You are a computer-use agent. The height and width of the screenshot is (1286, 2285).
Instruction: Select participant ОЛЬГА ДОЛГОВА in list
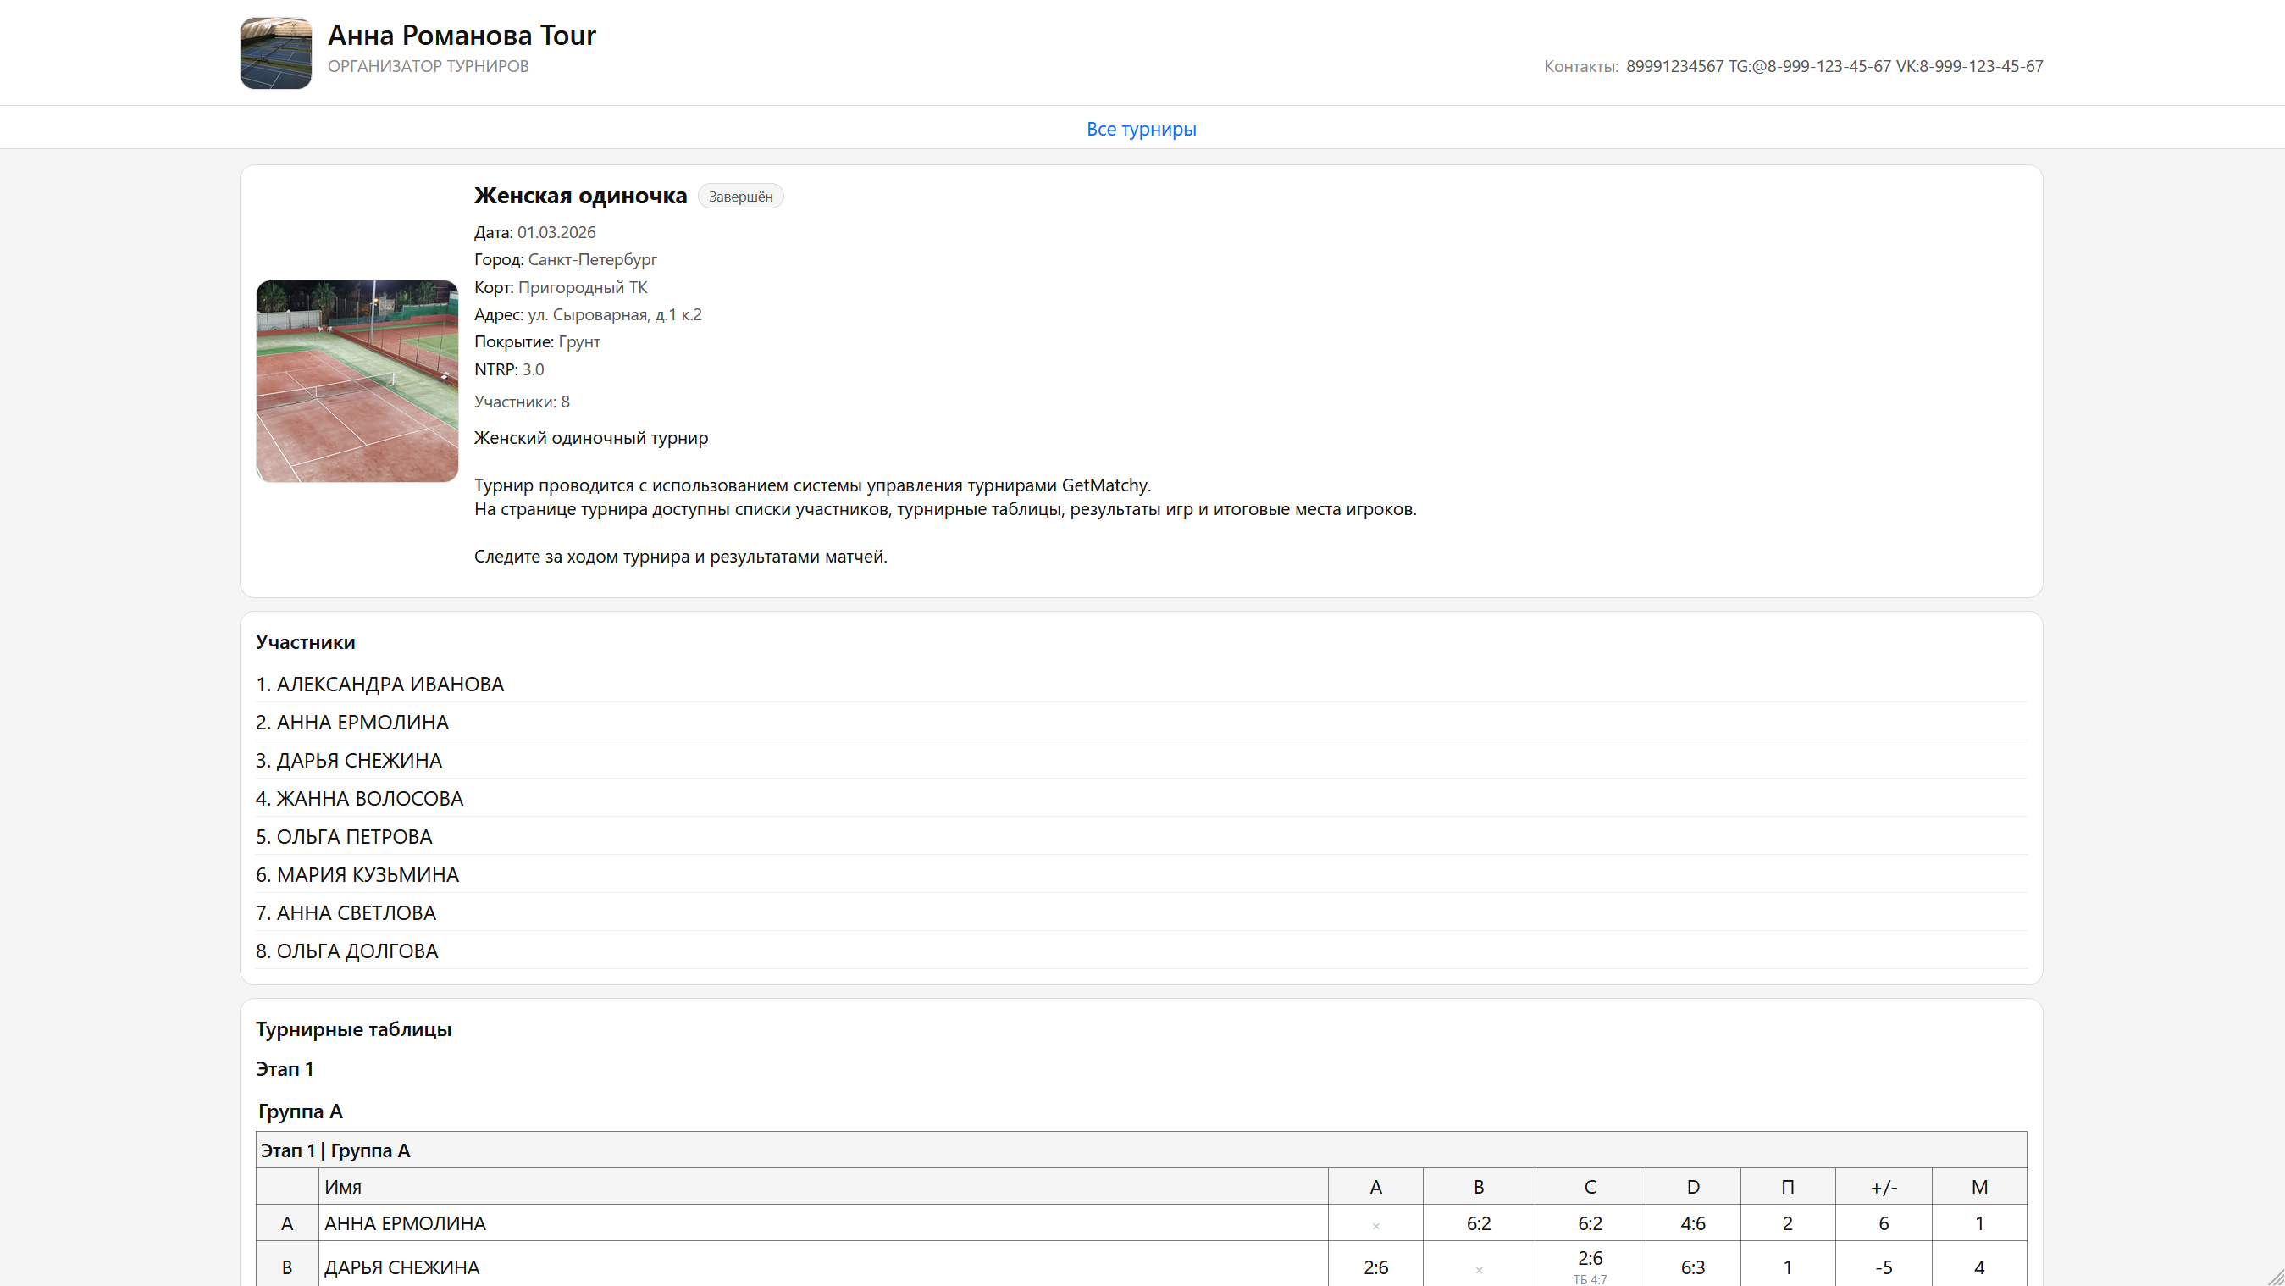347,951
